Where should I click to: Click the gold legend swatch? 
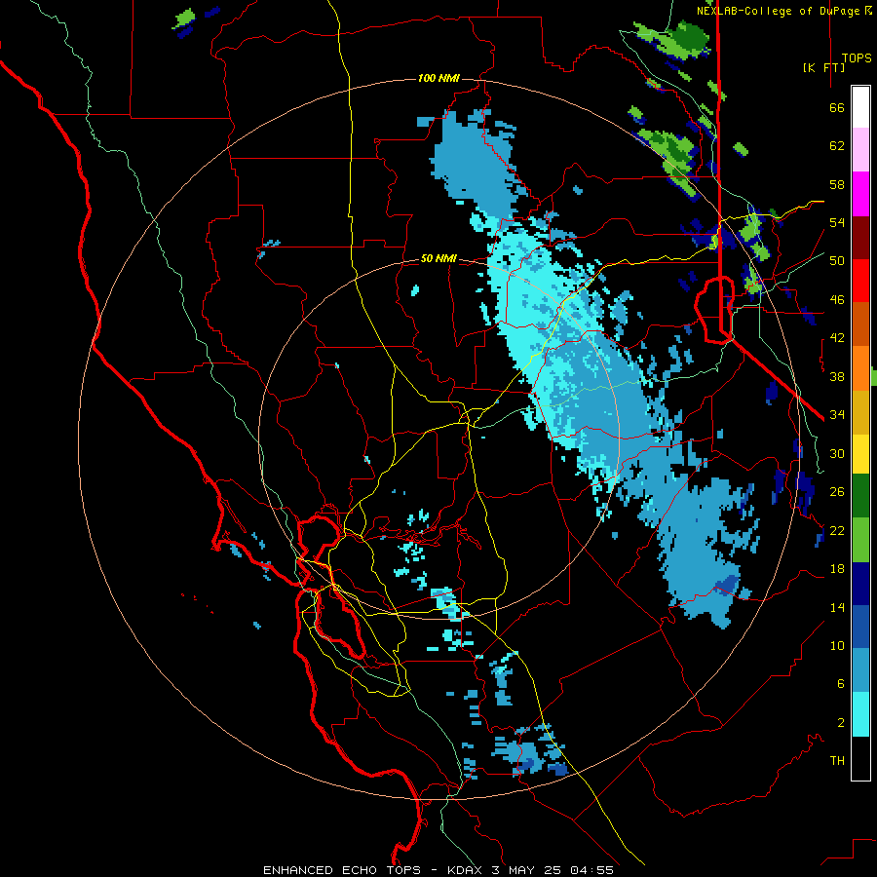[860, 412]
